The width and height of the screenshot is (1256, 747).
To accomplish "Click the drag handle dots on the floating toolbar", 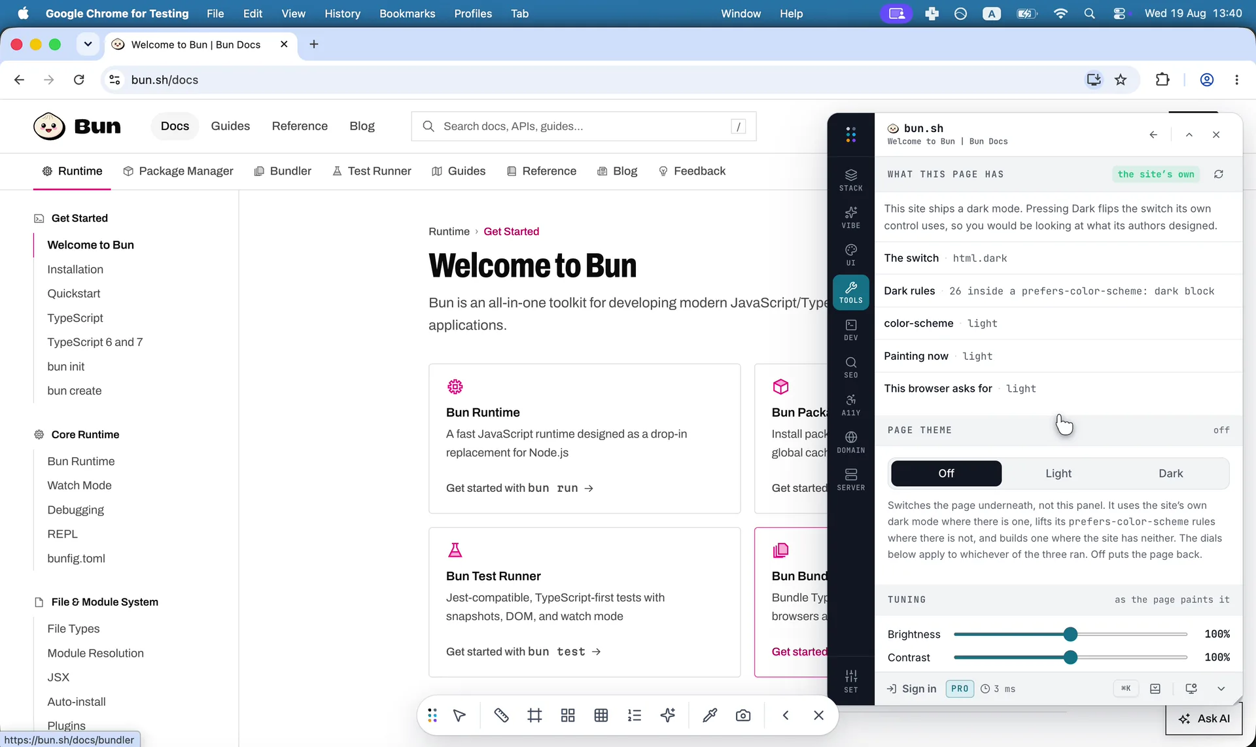I will pyautogui.click(x=432, y=716).
